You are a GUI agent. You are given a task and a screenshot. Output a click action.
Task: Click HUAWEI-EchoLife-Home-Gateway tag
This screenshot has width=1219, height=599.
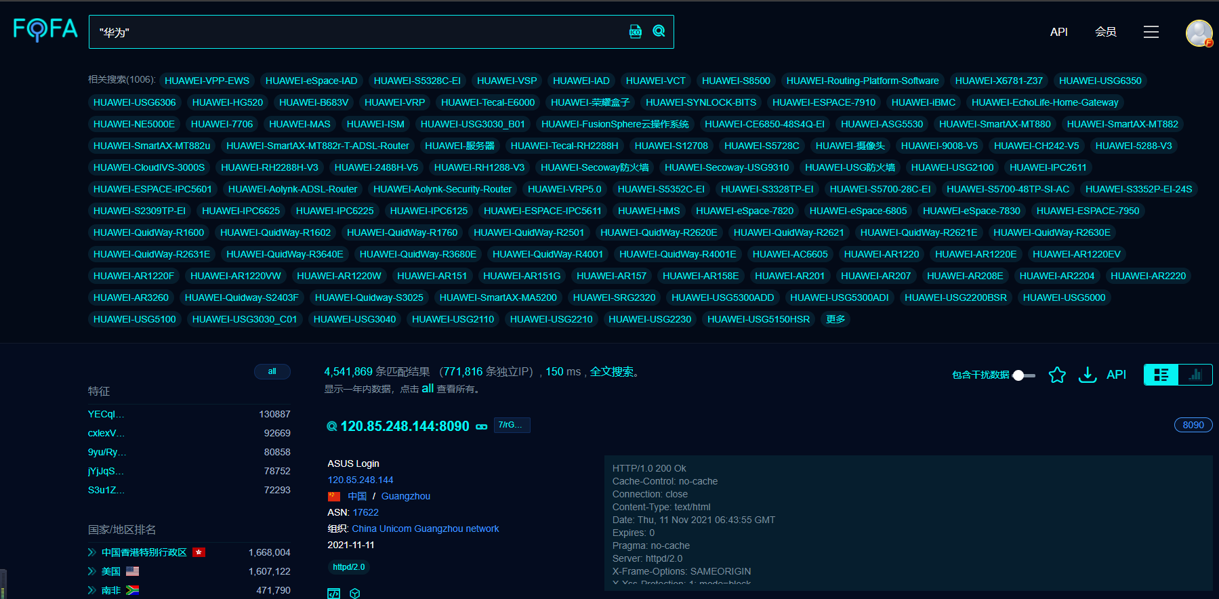[1045, 102]
